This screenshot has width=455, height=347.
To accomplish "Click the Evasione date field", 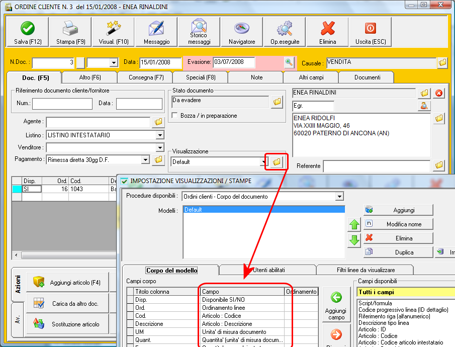I will (x=234, y=62).
